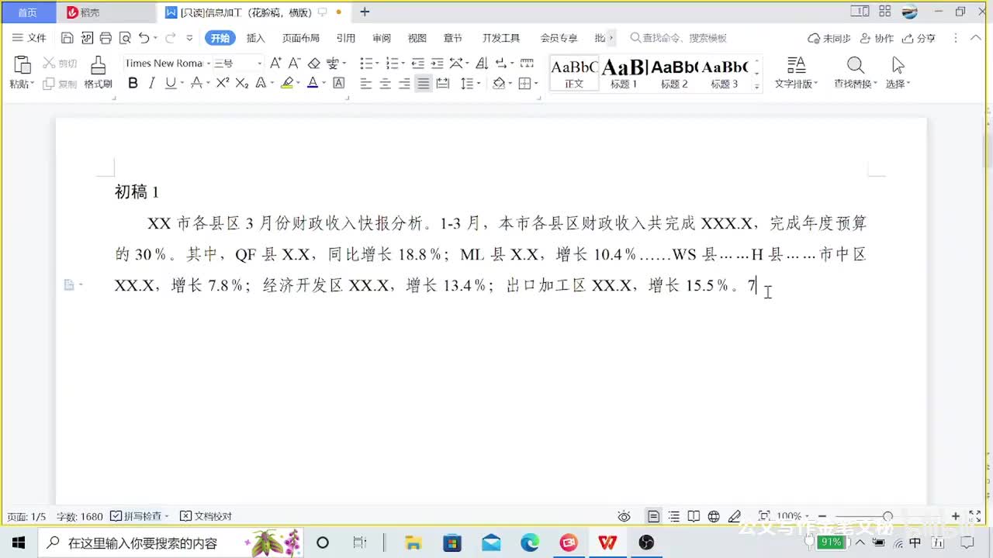
Task: Apply superscript formatting (X²)
Action: (x=223, y=83)
